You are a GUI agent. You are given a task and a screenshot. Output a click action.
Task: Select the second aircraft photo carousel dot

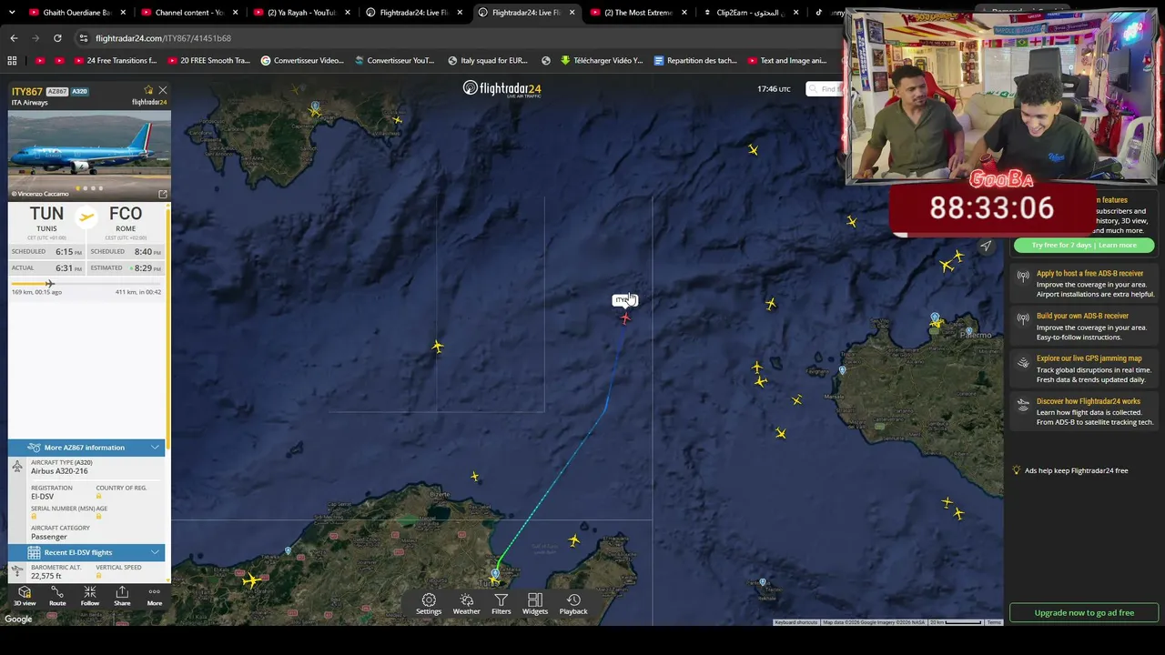pyautogui.click(x=86, y=188)
